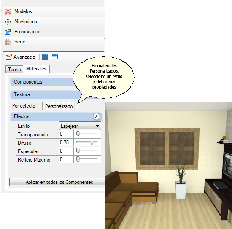
Task: Click the Propiedades panel icon
Action: coord(8,32)
